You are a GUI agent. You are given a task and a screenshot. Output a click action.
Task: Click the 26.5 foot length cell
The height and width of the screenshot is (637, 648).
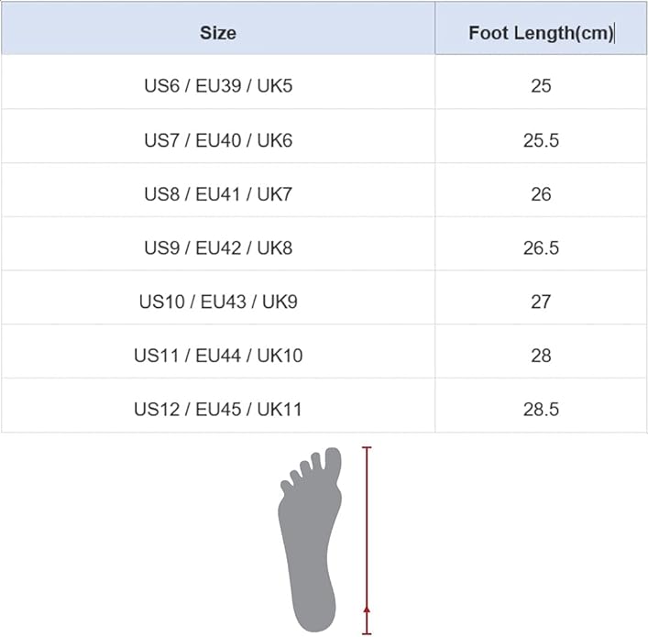(x=541, y=247)
